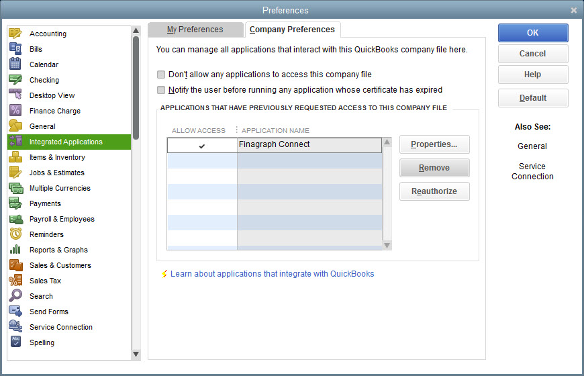This screenshot has height=376, width=584.
Task: Select Reports & Graphs preferences
Action: point(58,250)
